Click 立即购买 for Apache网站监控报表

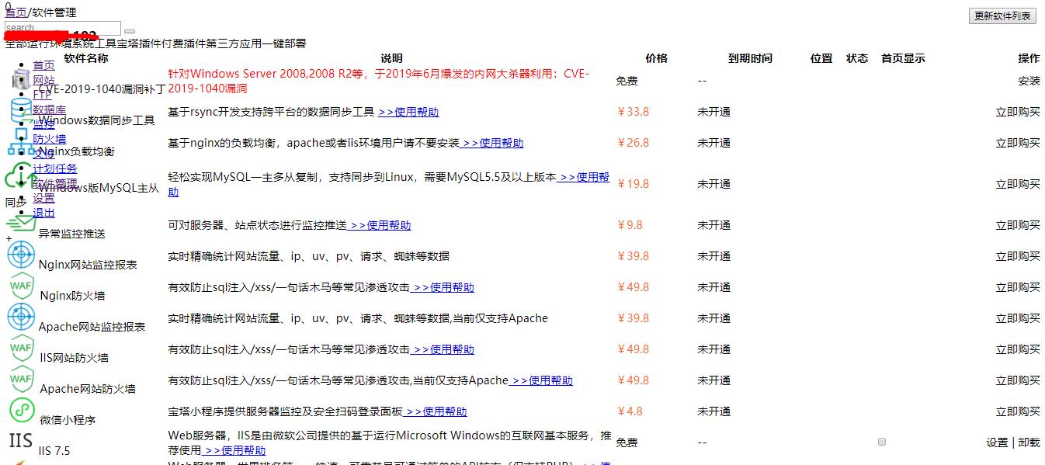[1018, 318]
